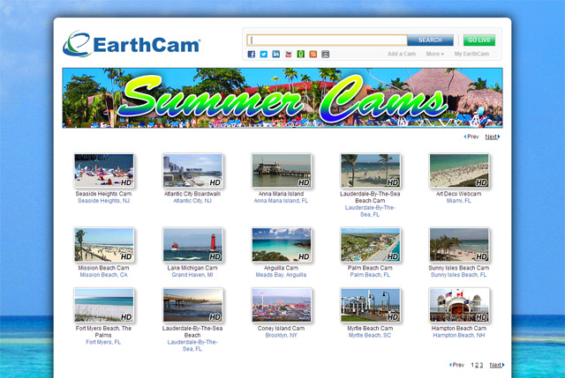Screen dimensions: 565x378
Task: Open EarthCam's Facebook page icon
Action: click(x=252, y=54)
